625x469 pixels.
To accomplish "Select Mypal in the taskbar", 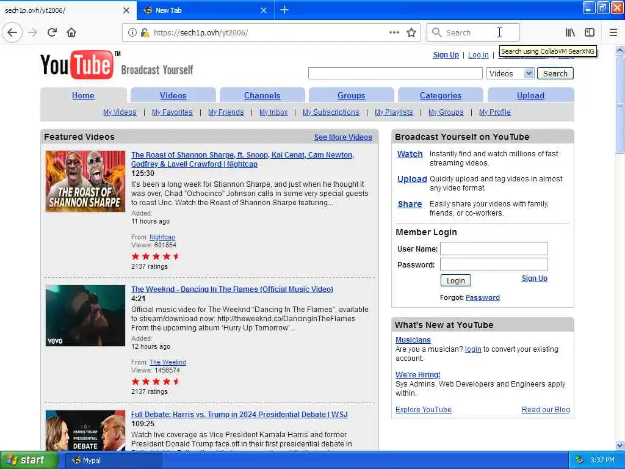I will [x=113, y=460].
